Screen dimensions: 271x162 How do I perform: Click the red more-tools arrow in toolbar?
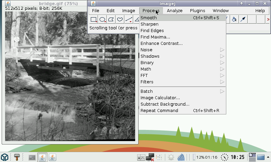point(268,20)
